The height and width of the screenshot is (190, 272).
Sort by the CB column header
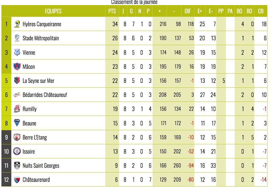pos(261,11)
